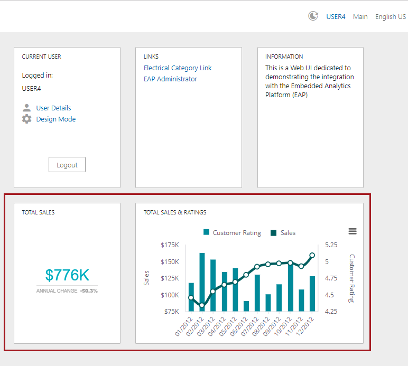Open the chart hamburger context menu

(353, 231)
